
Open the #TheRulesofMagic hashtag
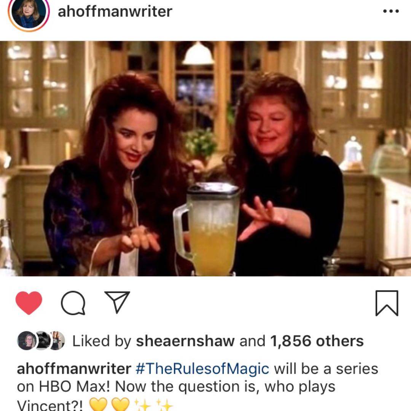202,369
